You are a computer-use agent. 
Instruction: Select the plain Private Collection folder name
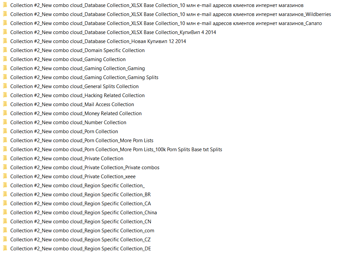(67, 159)
